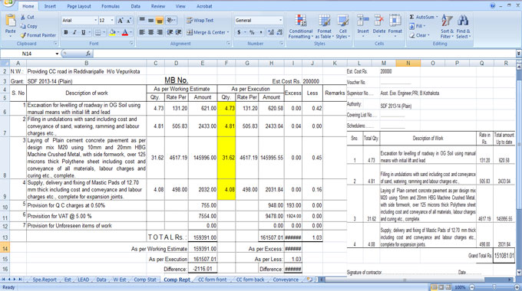
Task: Apply Comma Style
Action: click(261, 32)
